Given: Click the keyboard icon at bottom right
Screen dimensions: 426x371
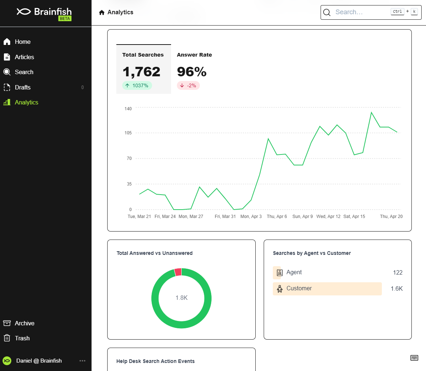Looking at the screenshot, I should click(x=414, y=358).
